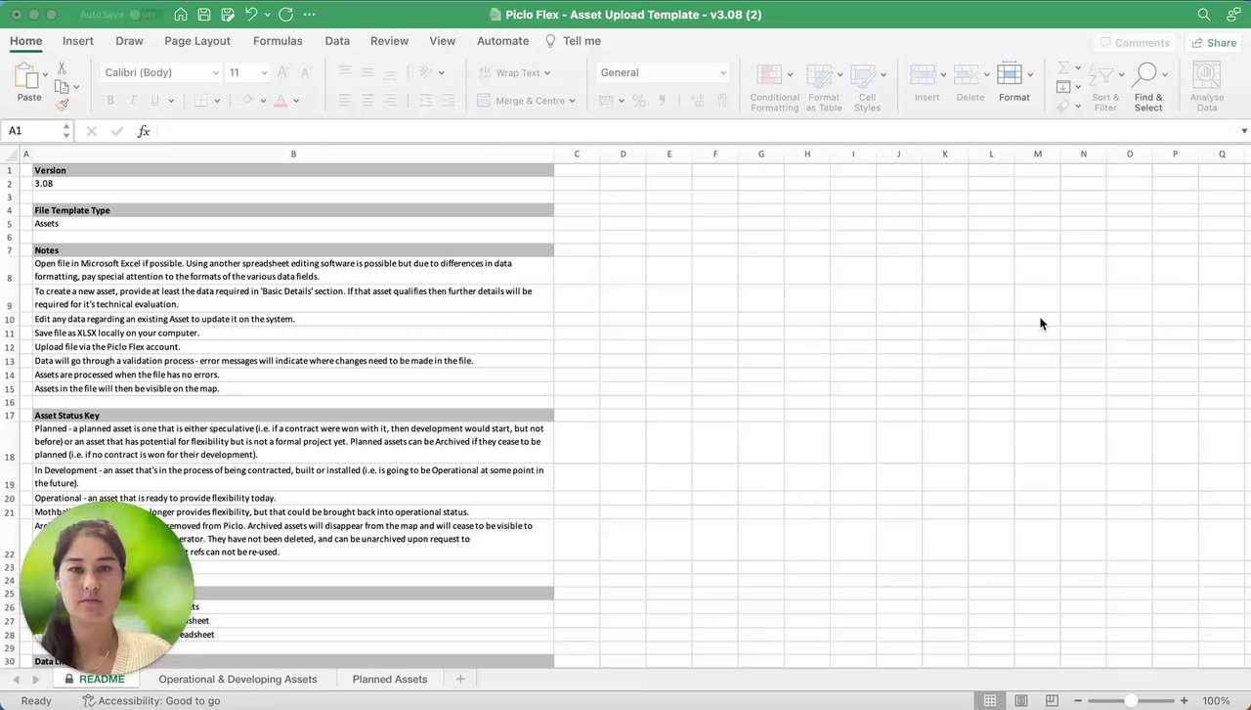Toggle Underline formatting

click(155, 100)
